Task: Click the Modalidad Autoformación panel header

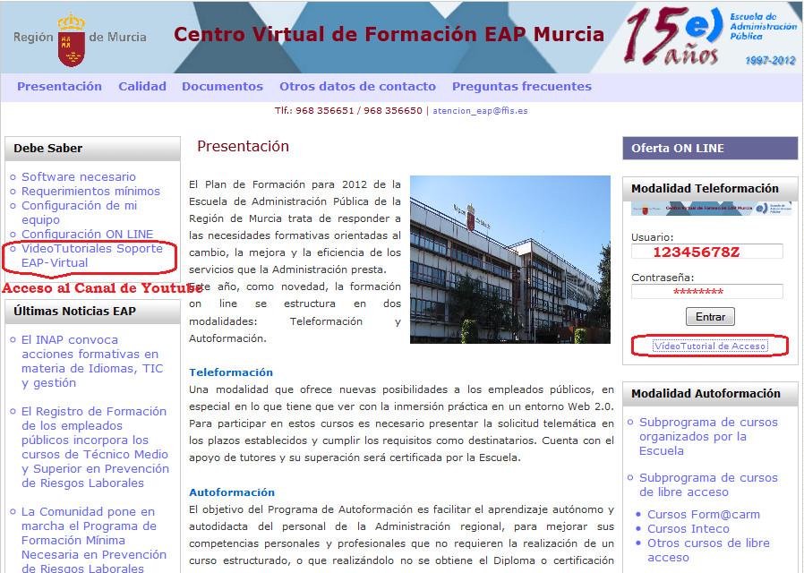Action: (710, 394)
